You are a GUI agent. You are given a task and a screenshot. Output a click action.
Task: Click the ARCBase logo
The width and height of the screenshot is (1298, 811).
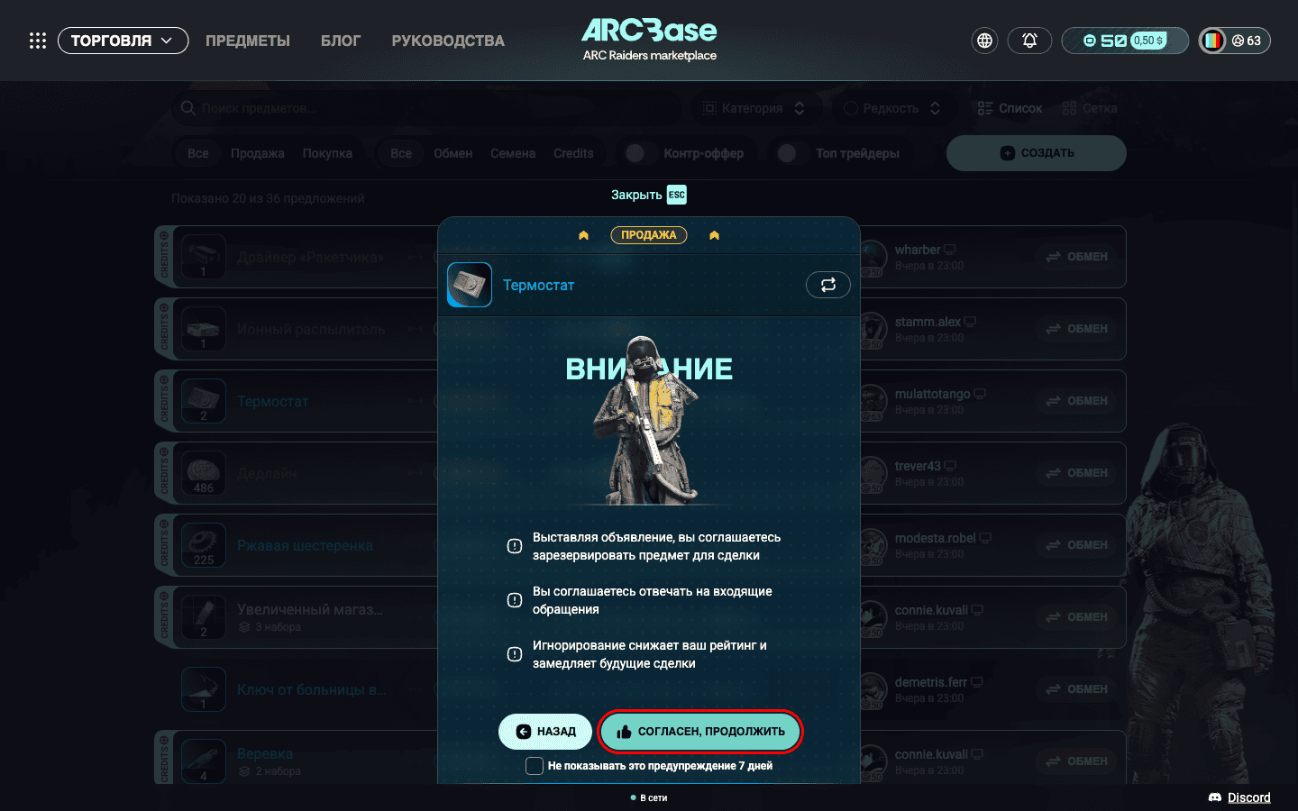click(x=649, y=40)
